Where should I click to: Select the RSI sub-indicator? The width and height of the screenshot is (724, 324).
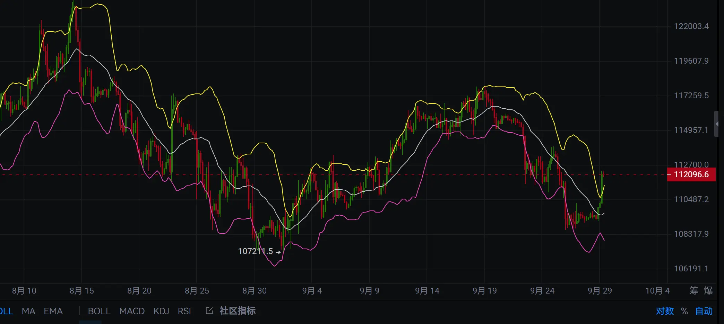184,311
